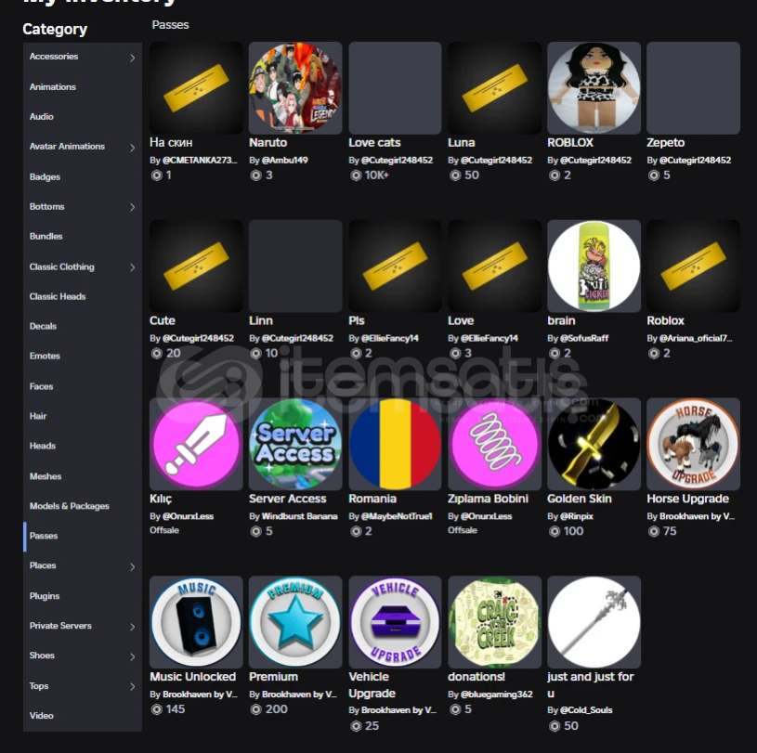Visit creator @SofusRaff profile link

tap(584, 338)
